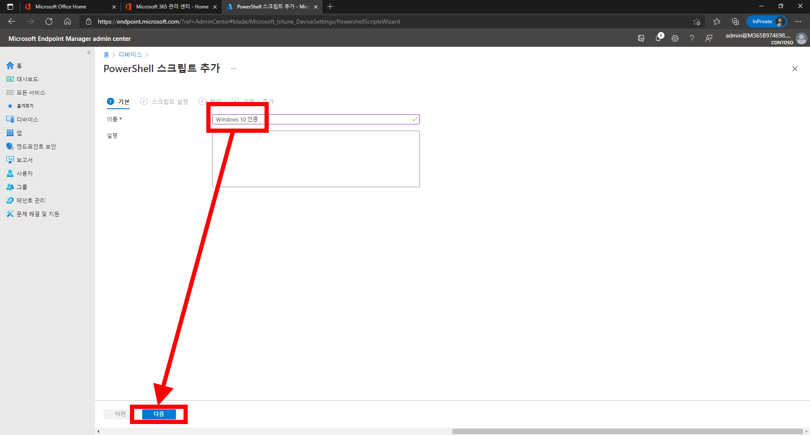The height and width of the screenshot is (435, 810).
Task: Click the horizontal scrollbar at bottom
Action: (x=627, y=431)
